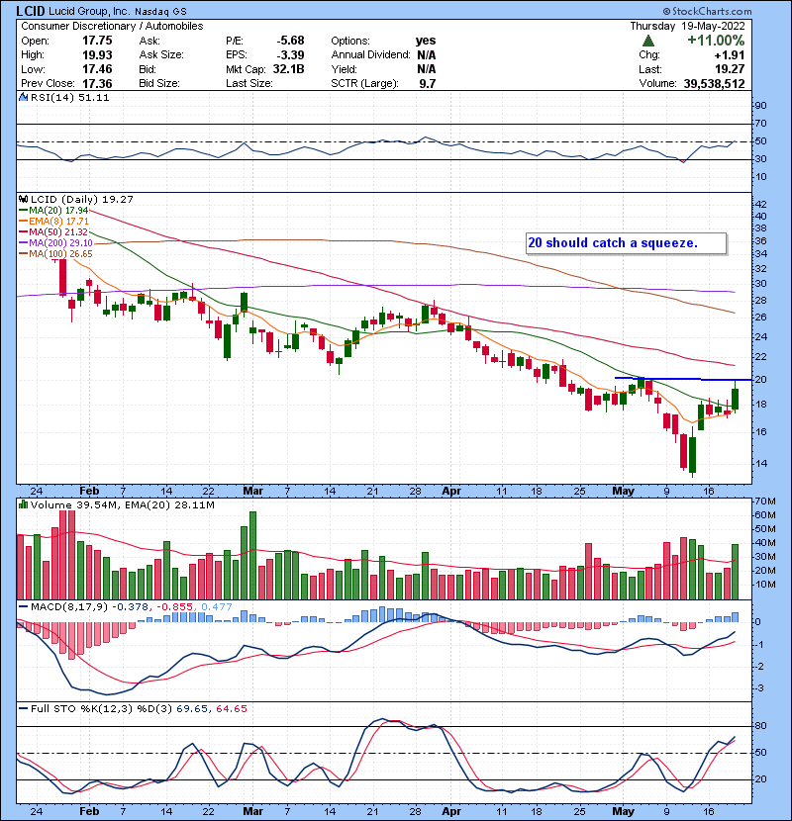Click the Bid Size label

pos(159,83)
